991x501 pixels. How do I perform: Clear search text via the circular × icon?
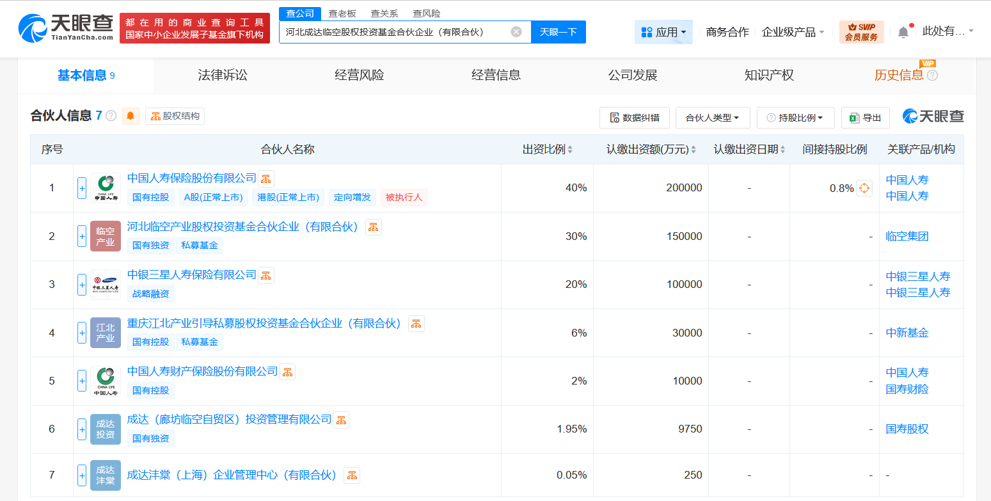[x=516, y=31]
